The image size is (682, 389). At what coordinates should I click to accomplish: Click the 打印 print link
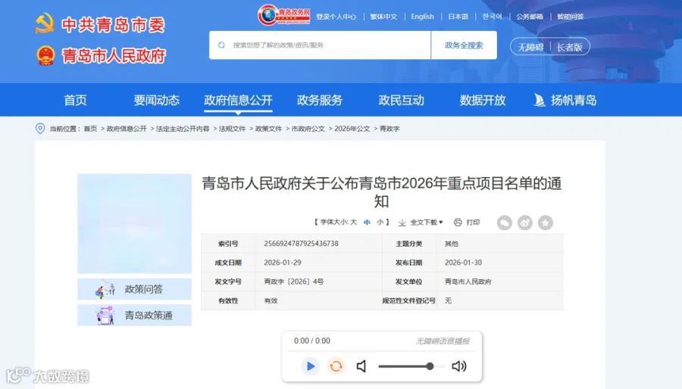pos(473,223)
